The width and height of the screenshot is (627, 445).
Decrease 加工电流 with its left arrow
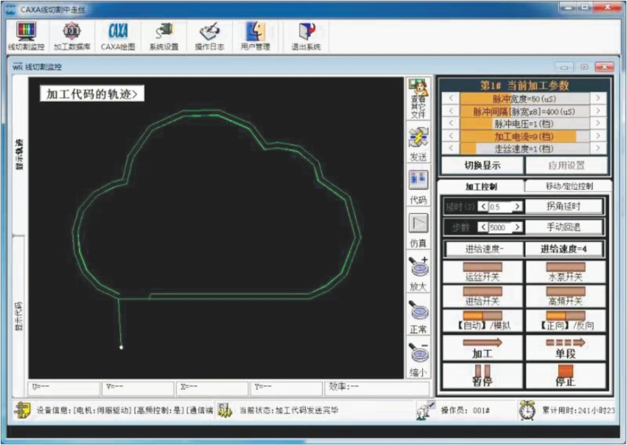[x=451, y=136]
